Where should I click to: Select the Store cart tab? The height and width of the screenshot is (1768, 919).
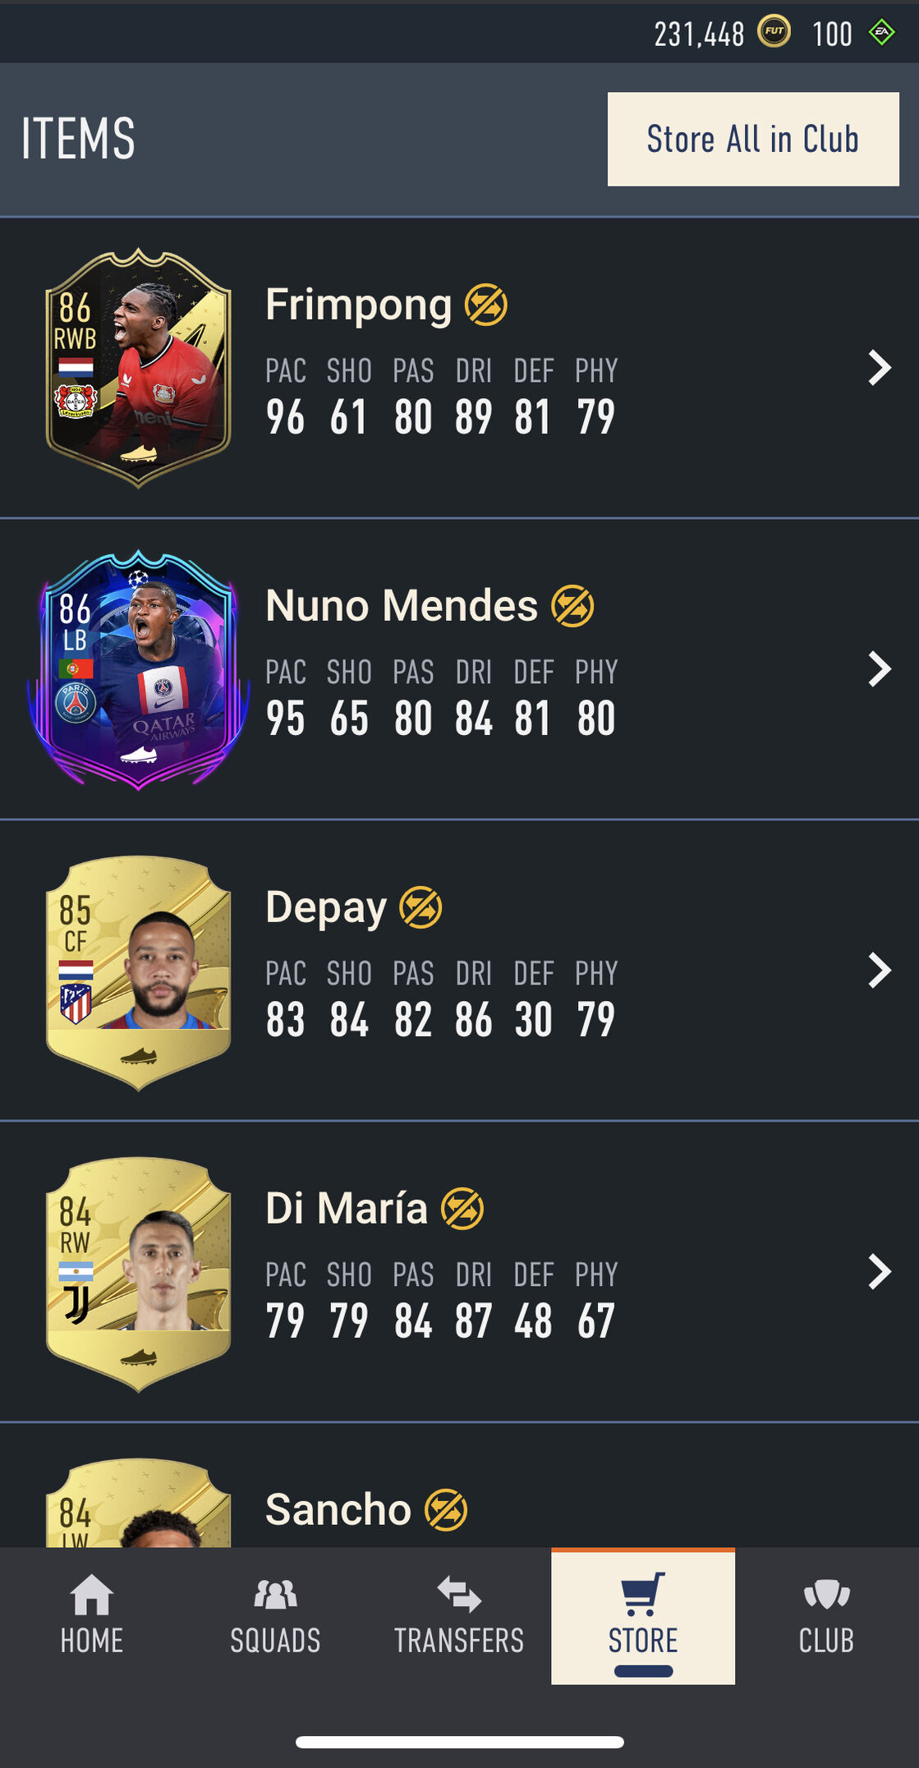pyautogui.click(x=643, y=1615)
